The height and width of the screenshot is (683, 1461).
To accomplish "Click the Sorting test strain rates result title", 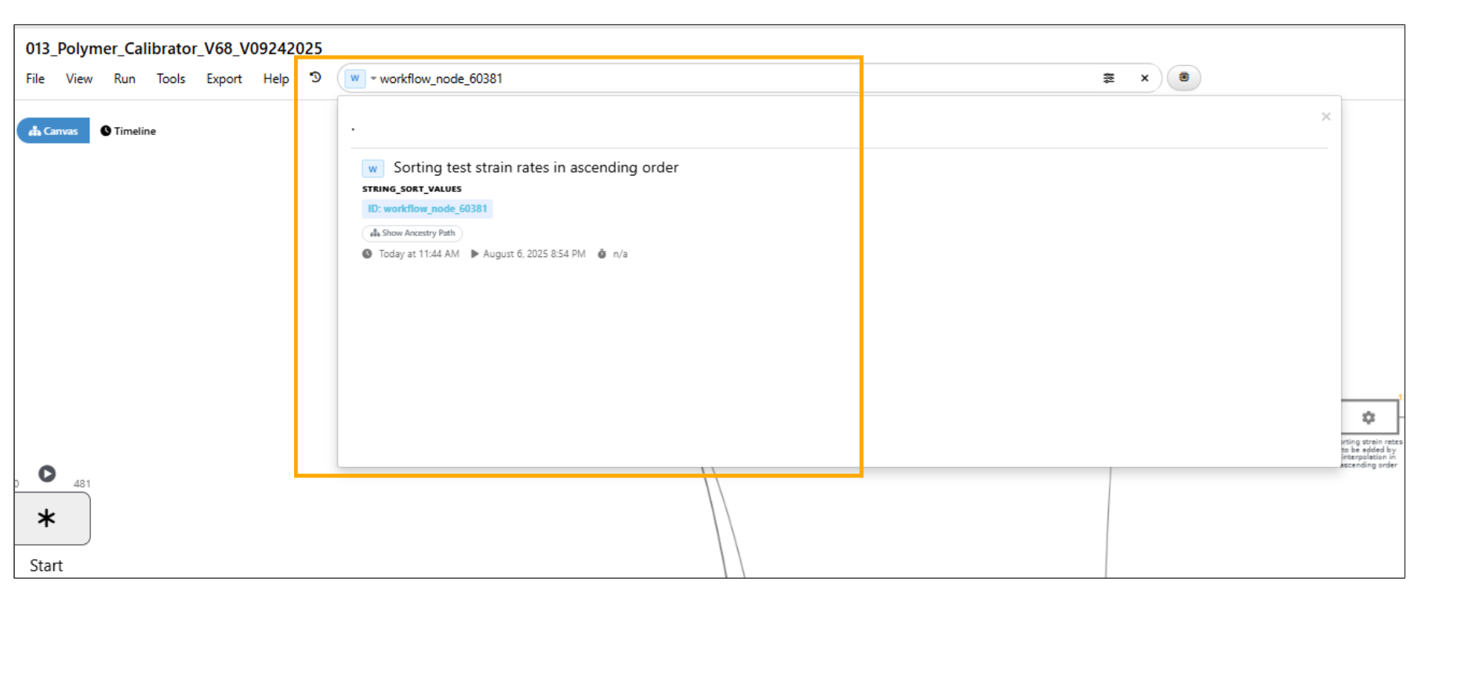I will (536, 168).
